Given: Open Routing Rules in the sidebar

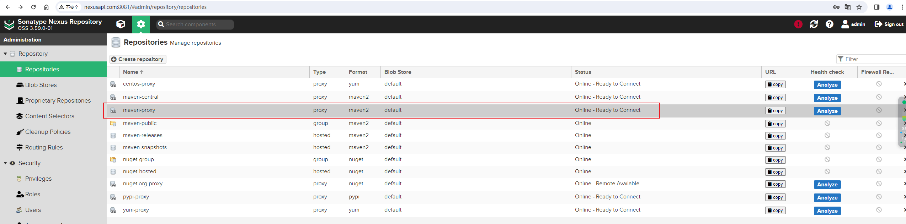Looking at the screenshot, I should coord(53,147).
